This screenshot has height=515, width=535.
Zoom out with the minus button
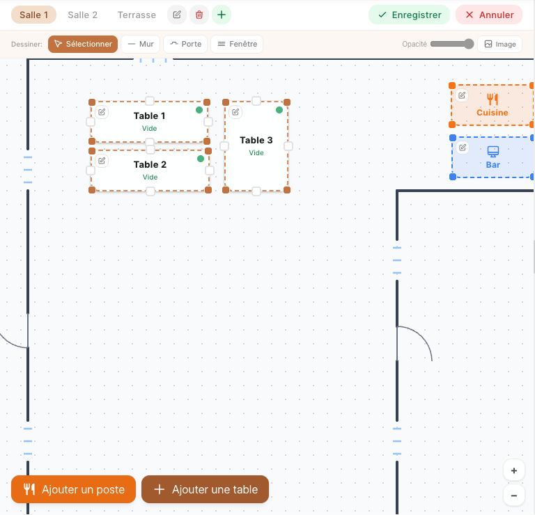point(514,496)
